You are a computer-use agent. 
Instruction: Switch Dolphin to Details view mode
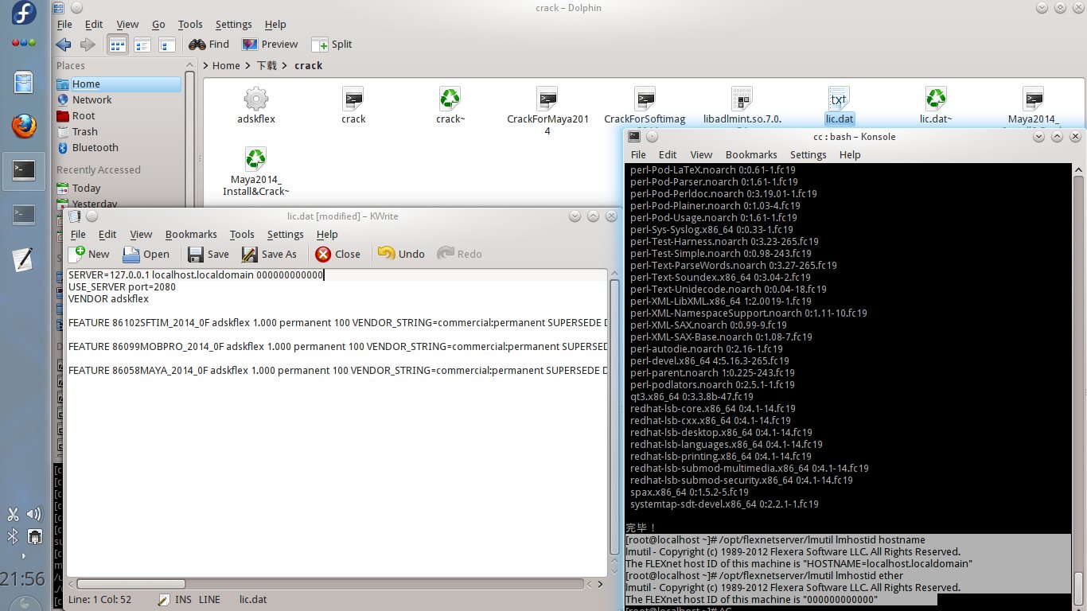[x=166, y=45]
